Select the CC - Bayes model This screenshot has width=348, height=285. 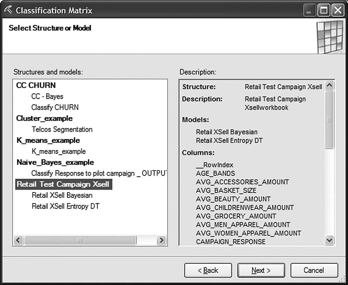(x=47, y=96)
